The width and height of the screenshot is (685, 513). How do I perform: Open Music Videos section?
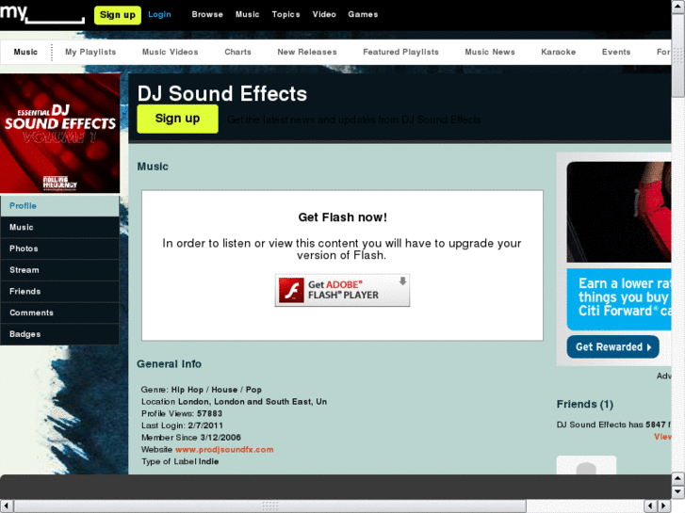coord(170,52)
